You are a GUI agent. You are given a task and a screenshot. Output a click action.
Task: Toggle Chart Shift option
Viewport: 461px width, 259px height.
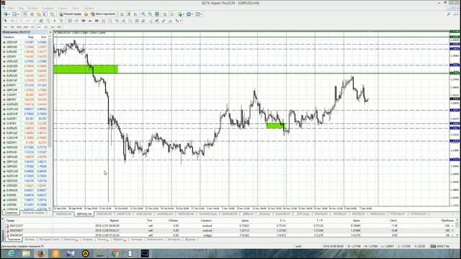pyautogui.click(x=172, y=14)
